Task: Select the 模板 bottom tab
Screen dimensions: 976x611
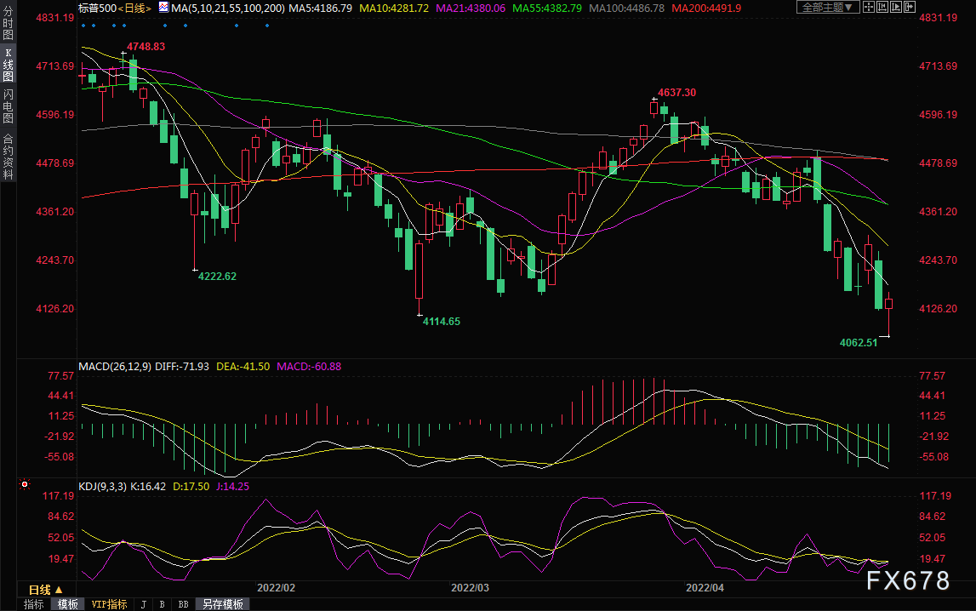Action: point(68,604)
